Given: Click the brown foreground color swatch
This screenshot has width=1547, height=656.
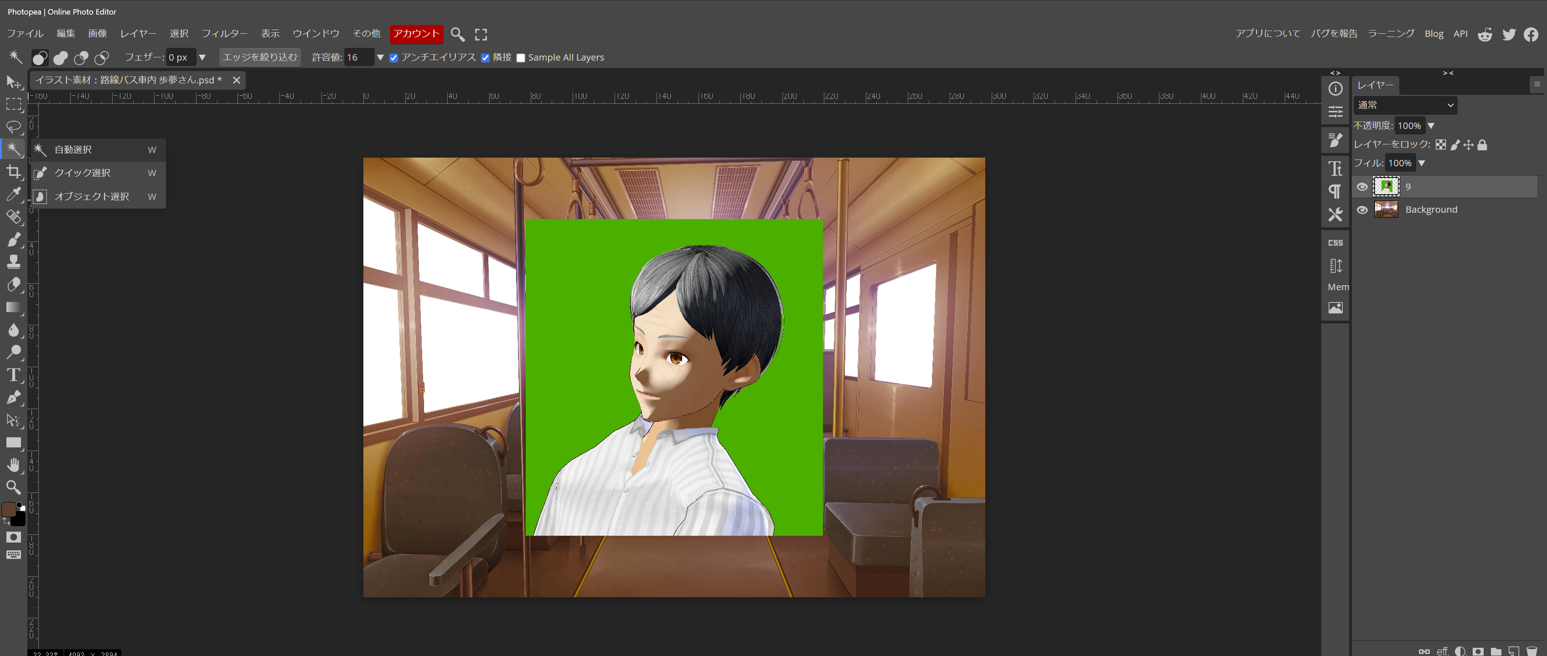Looking at the screenshot, I should [x=8, y=509].
